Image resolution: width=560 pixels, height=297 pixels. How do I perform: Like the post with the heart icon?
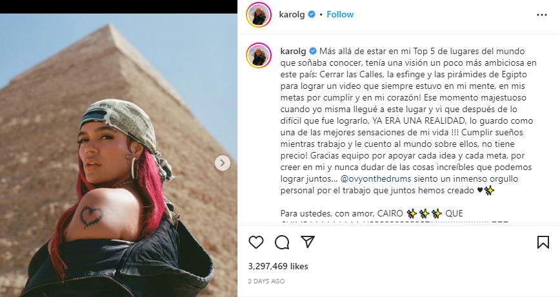tap(255, 242)
